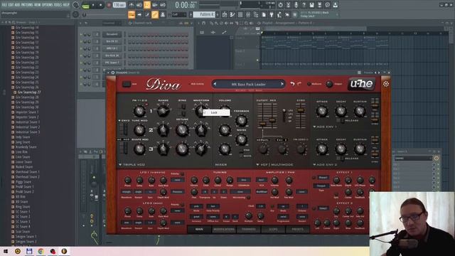Click the Diva redo arrow

pyautogui.click(x=299, y=84)
